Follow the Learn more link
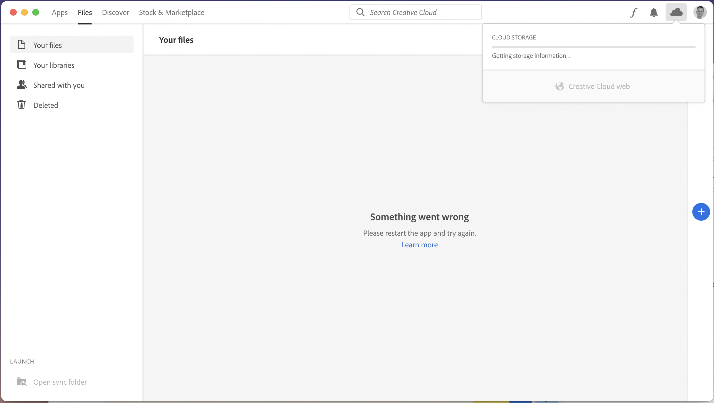This screenshot has width=714, height=403. [x=419, y=245]
